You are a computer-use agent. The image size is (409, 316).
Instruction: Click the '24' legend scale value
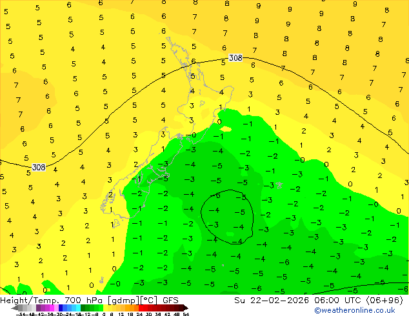(140, 315)
